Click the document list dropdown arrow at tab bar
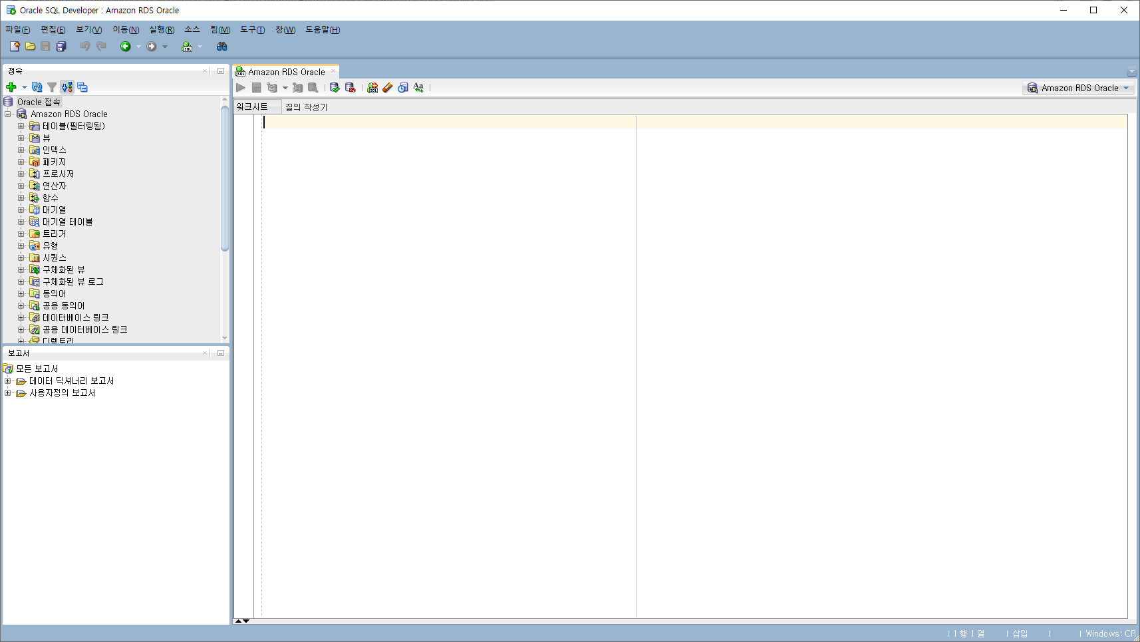 [x=1131, y=72]
